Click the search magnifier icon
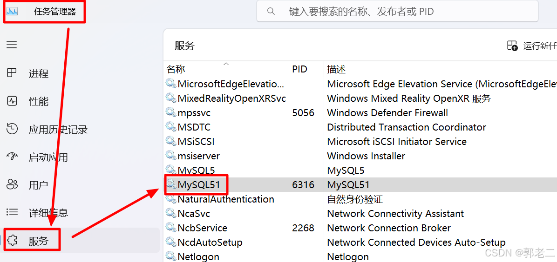This screenshot has height=262, width=557. [271, 11]
